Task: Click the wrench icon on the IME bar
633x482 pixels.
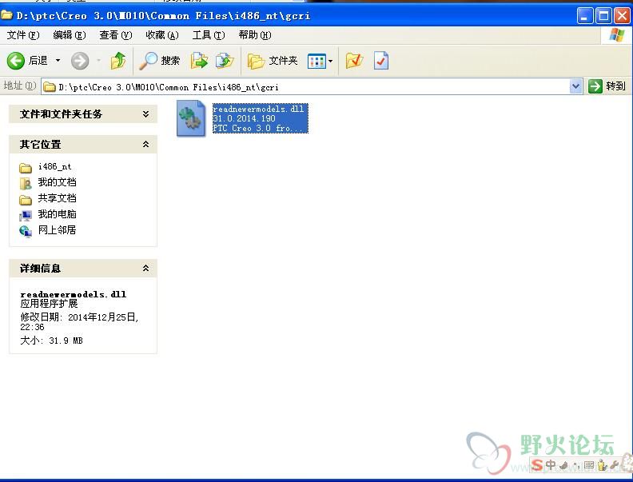Action: coord(615,465)
